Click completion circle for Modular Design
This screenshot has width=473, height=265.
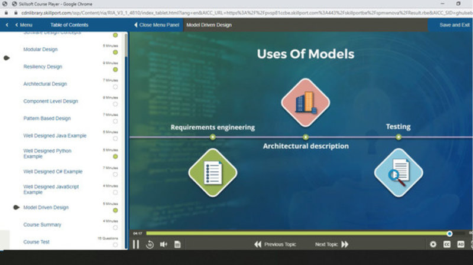115,53
